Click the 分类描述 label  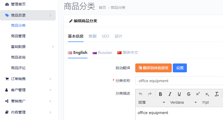pyautogui.click(x=123, y=94)
